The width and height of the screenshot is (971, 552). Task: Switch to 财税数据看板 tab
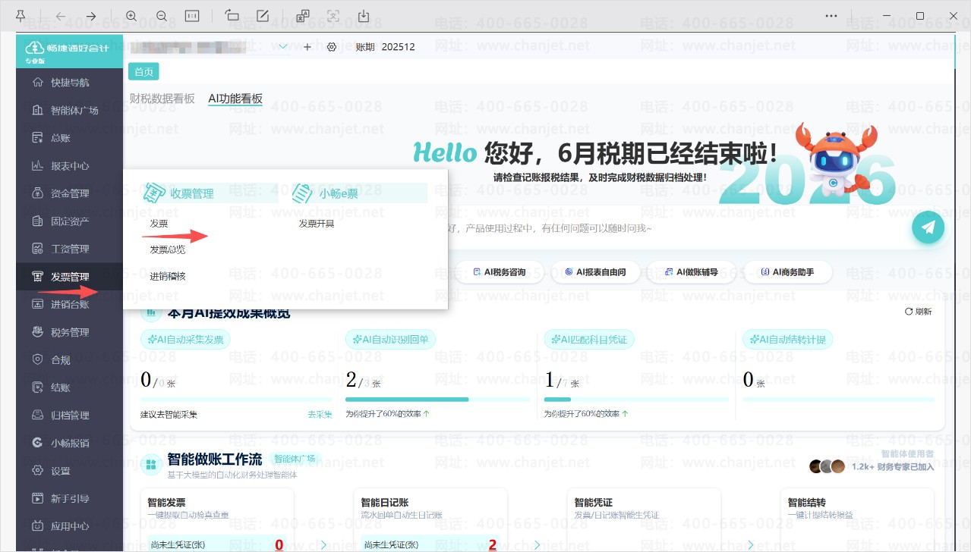pyautogui.click(x=162, y=99)
